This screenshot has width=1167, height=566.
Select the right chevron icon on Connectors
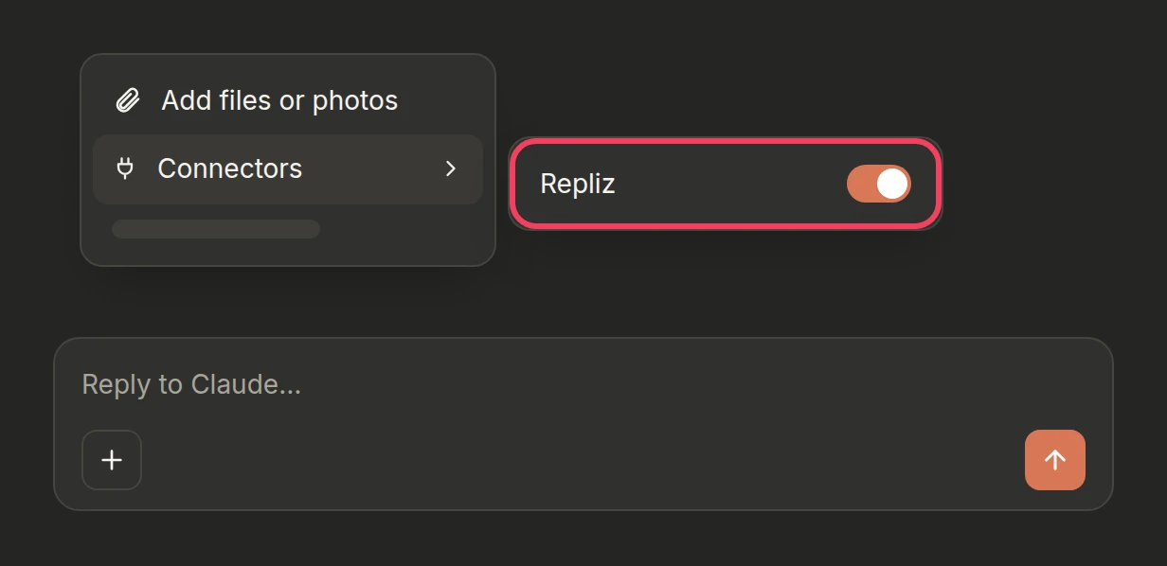click(451, 168)
